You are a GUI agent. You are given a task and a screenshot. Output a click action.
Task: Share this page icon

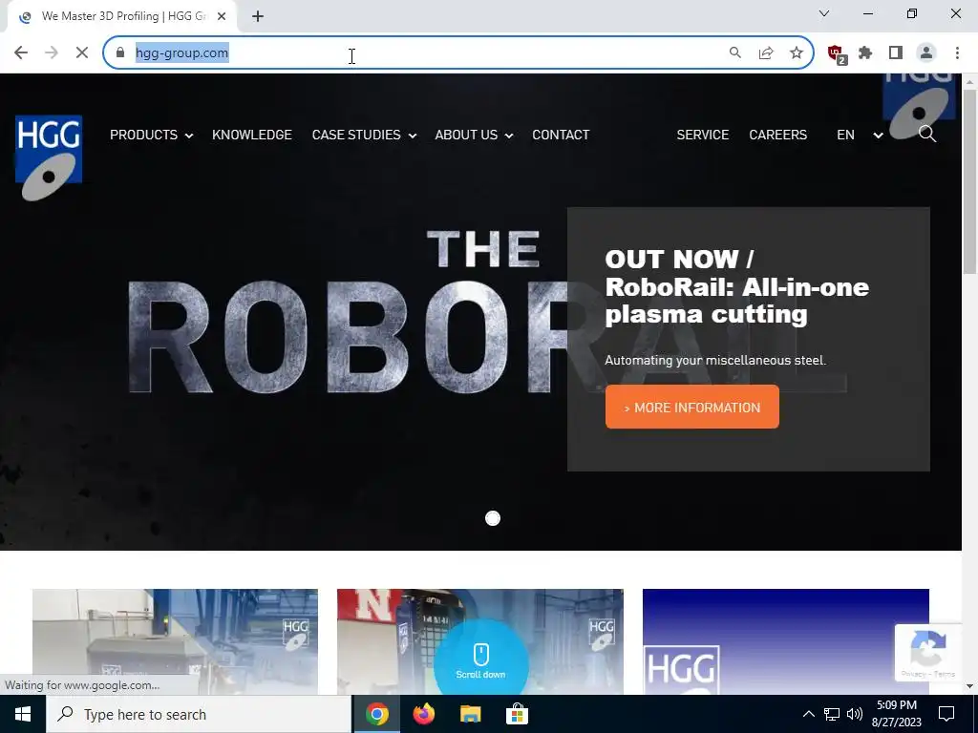(766, 53)
